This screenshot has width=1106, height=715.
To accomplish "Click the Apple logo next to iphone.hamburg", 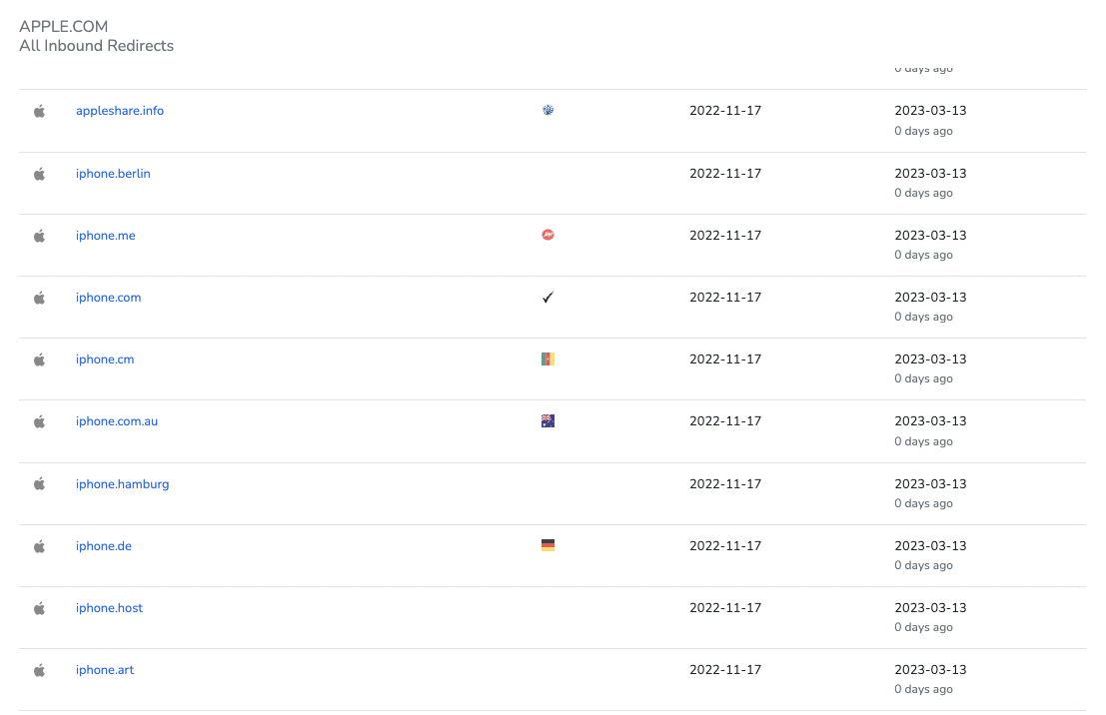I will [40, 484].
